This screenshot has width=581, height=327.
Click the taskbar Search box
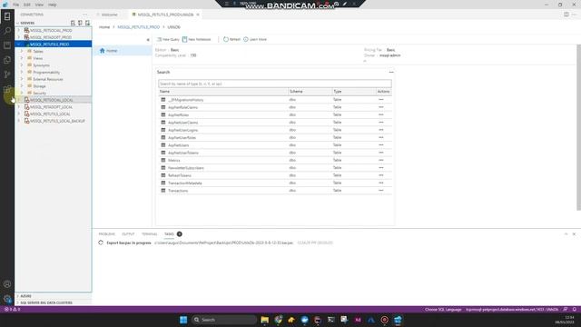[x=224, y=320]
